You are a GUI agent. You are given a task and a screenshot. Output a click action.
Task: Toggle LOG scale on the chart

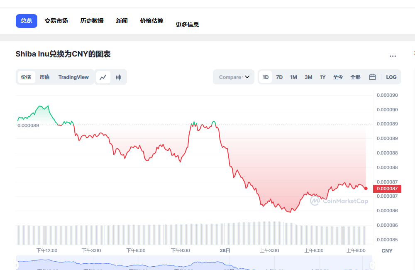point(391,77)
